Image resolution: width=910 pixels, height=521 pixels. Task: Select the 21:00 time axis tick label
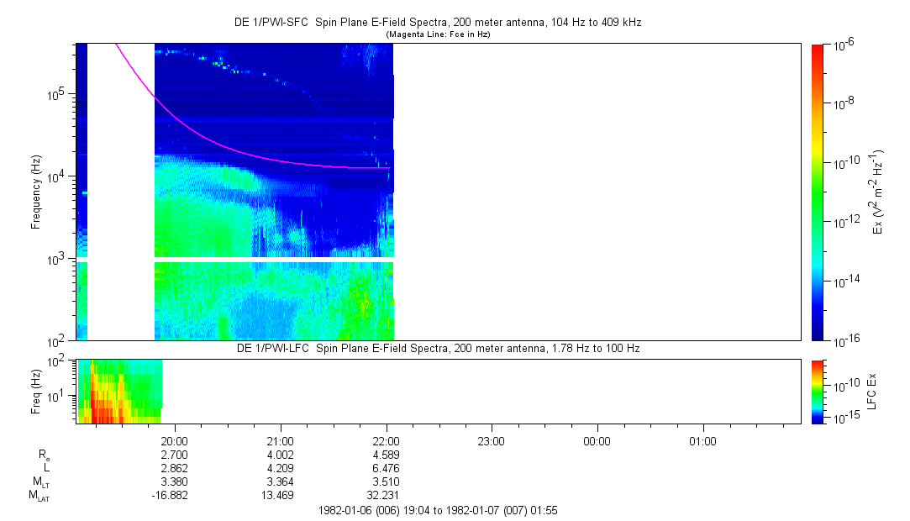[280, 440]
